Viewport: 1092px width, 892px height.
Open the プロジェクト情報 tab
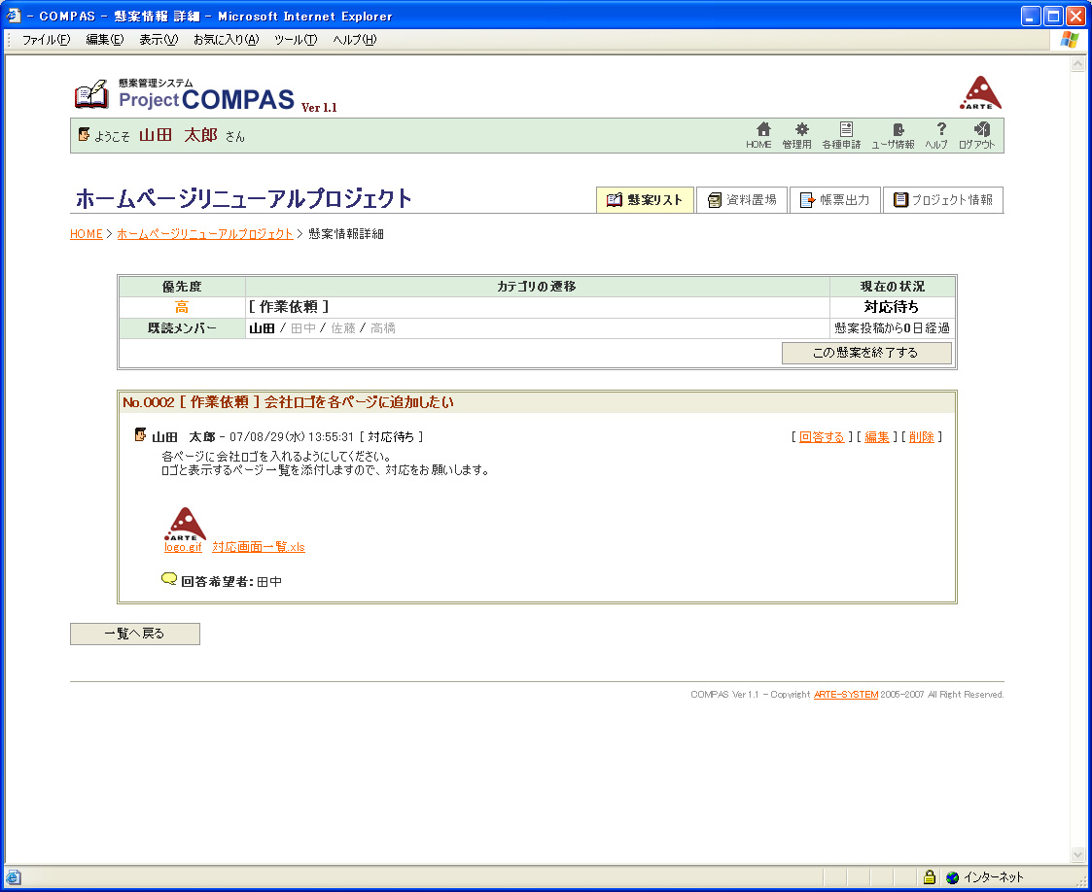click(942, 200)
